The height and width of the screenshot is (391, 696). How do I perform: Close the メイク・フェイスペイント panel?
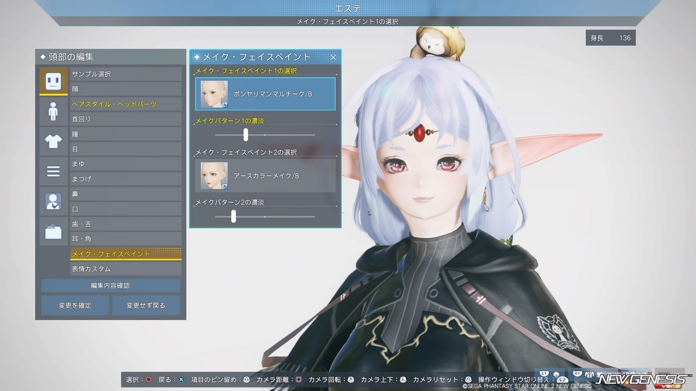tap(333, 57)
